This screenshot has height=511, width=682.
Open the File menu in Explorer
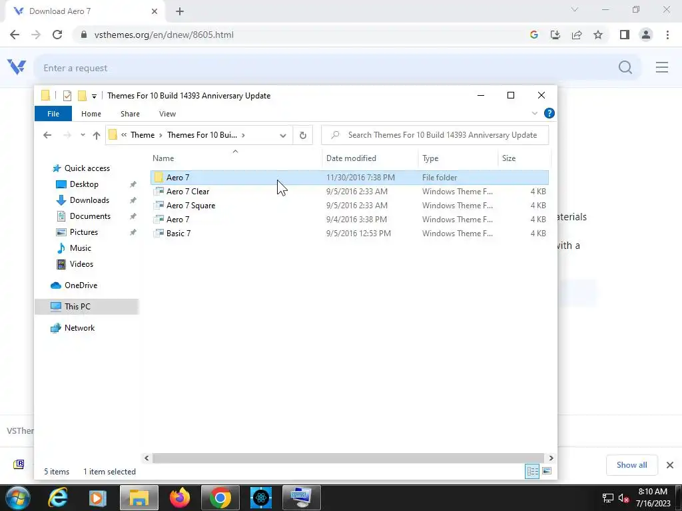tap(53, 114)
